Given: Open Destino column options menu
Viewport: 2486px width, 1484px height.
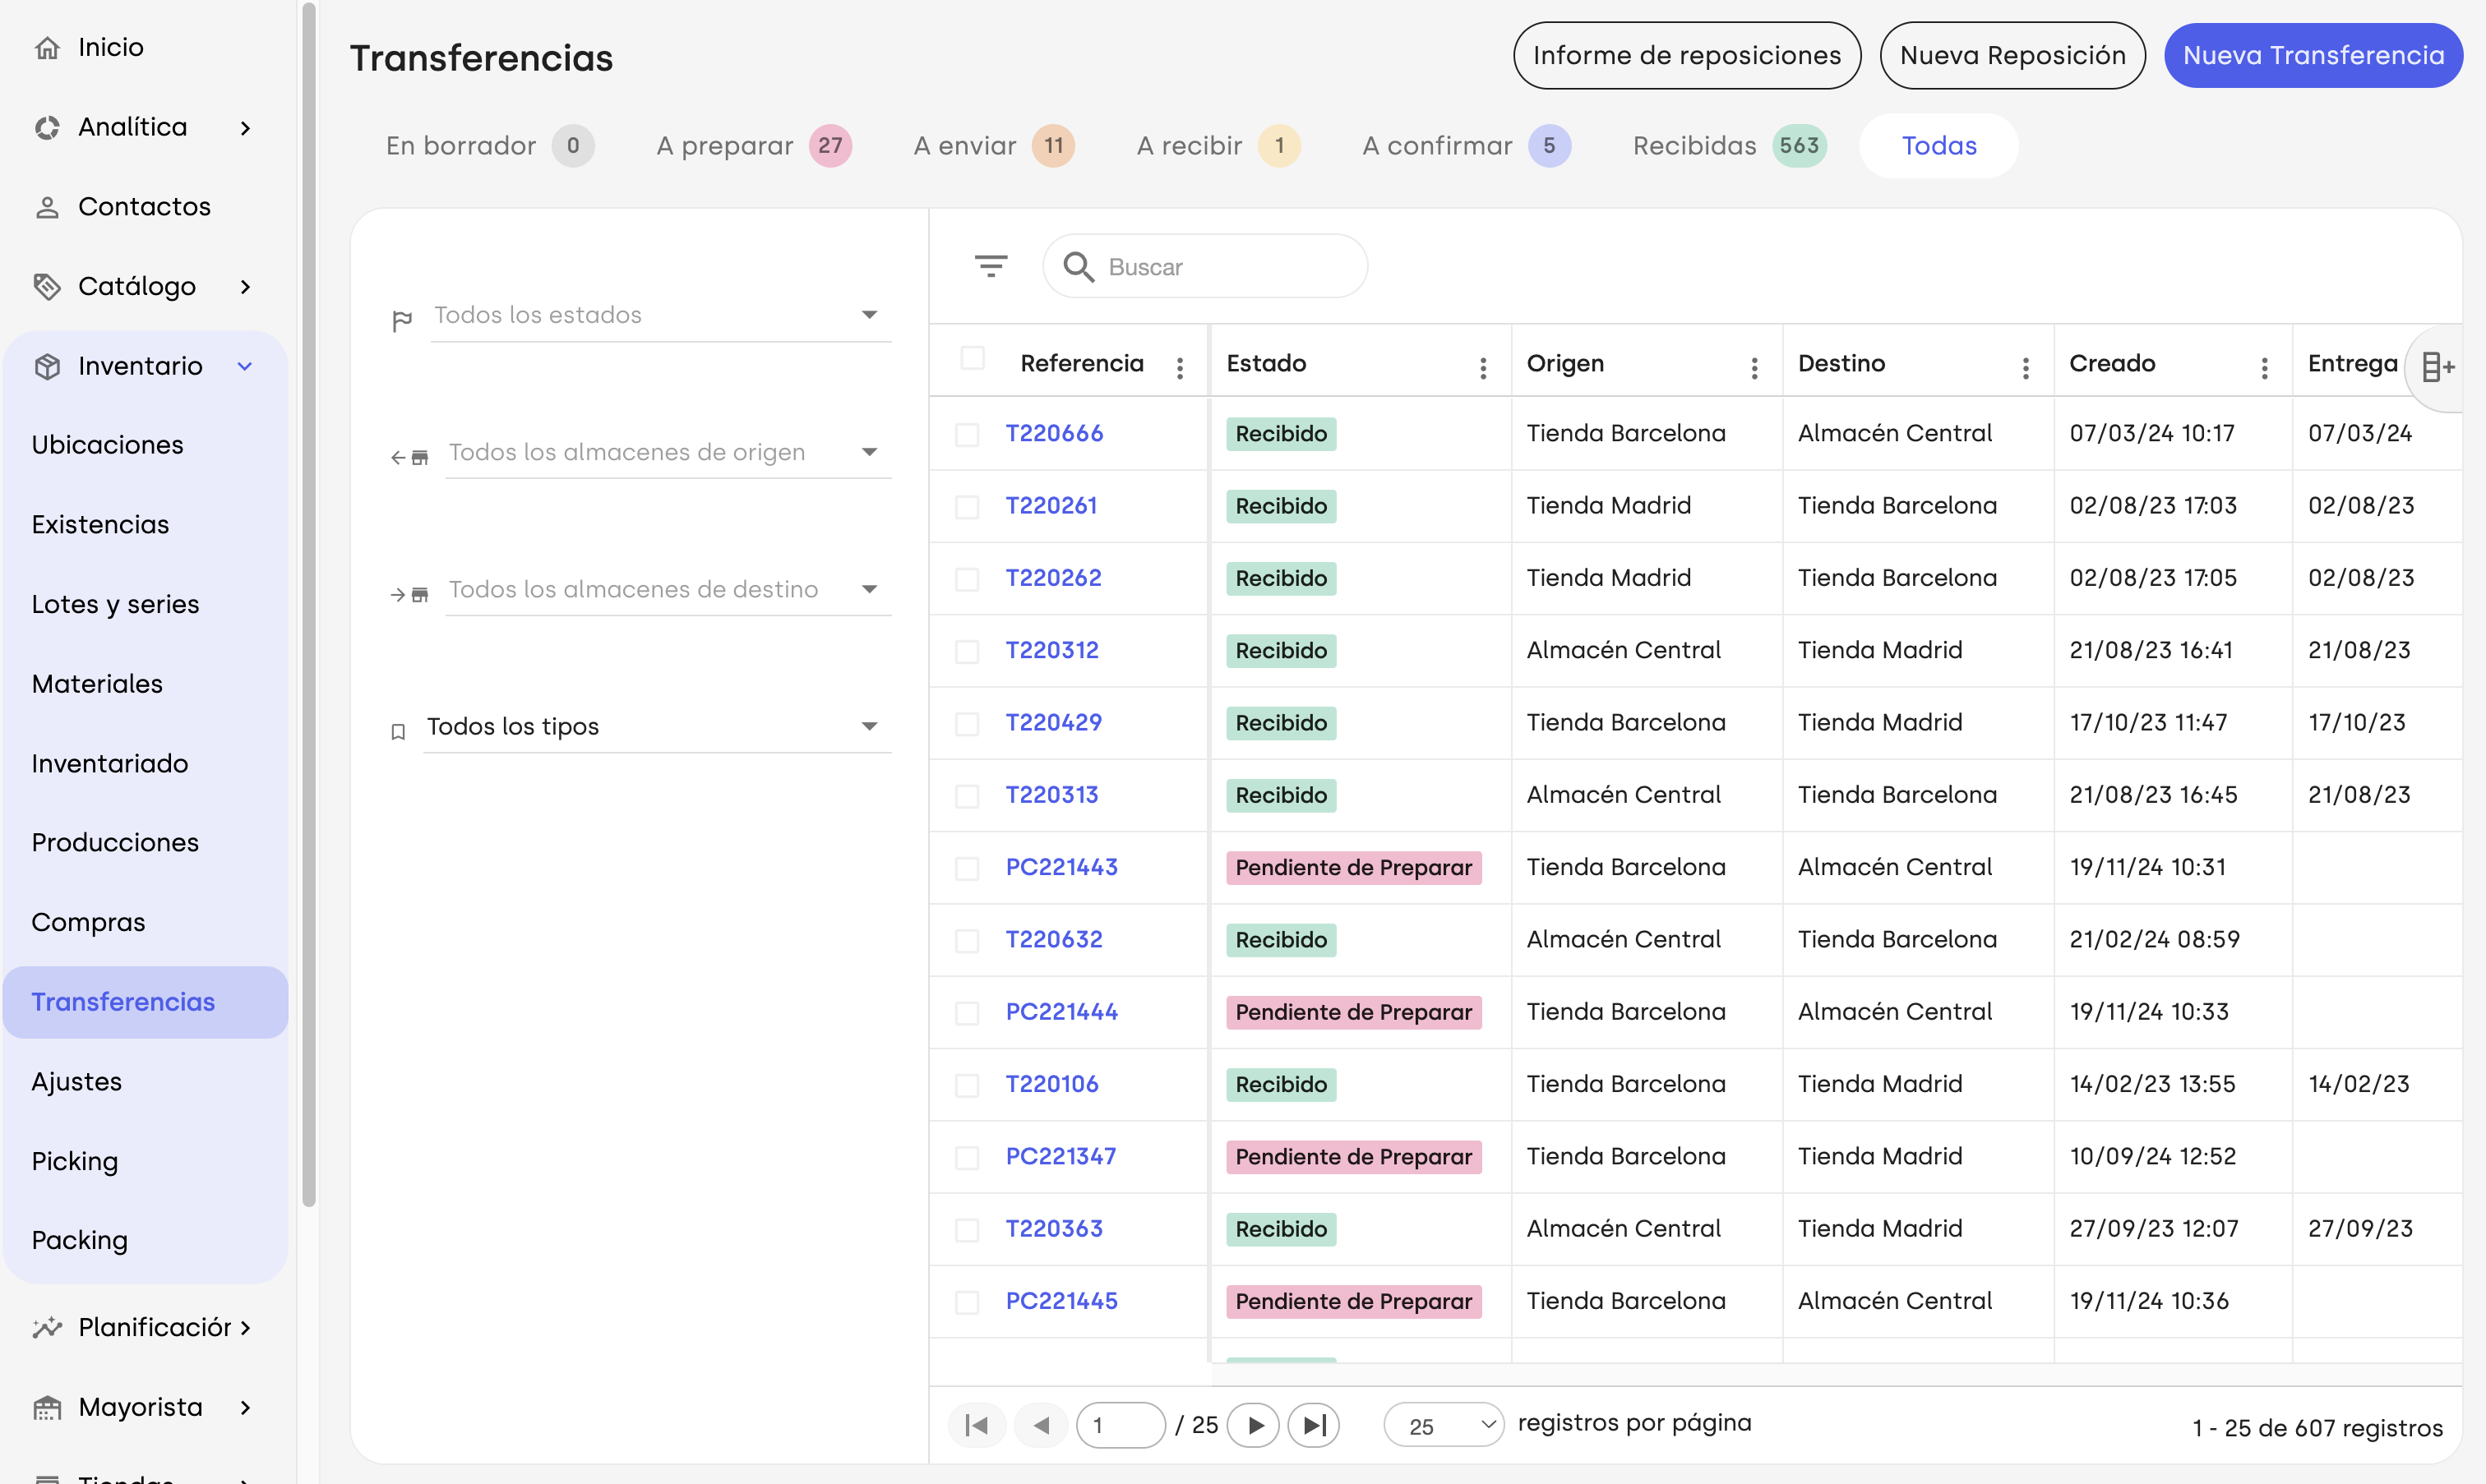Looking at the screenshot, I should click(x=2026, y=368).
